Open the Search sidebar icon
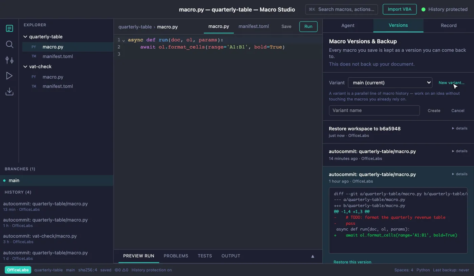Screen dimensions: 474x276 pos(9,44)
